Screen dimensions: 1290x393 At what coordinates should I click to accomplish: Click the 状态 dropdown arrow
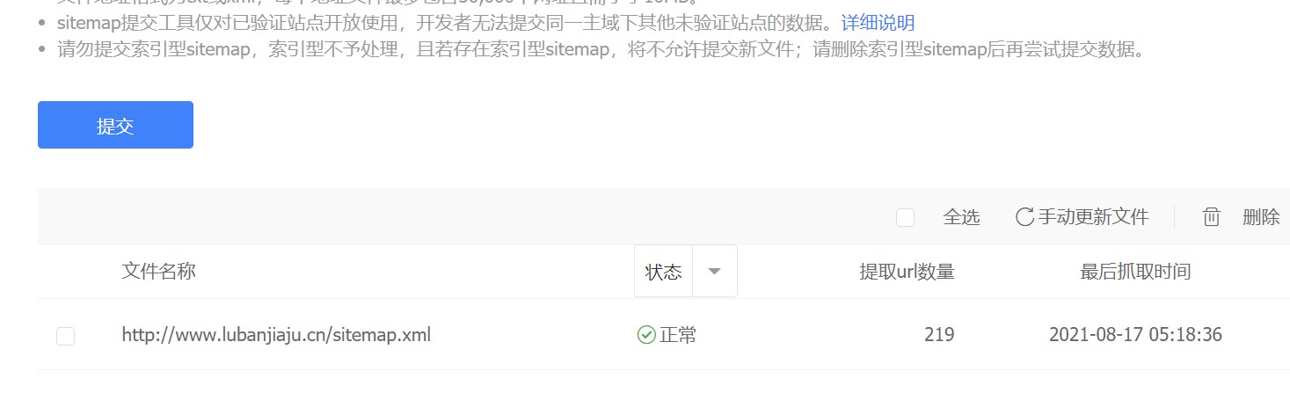coord(715,272)
